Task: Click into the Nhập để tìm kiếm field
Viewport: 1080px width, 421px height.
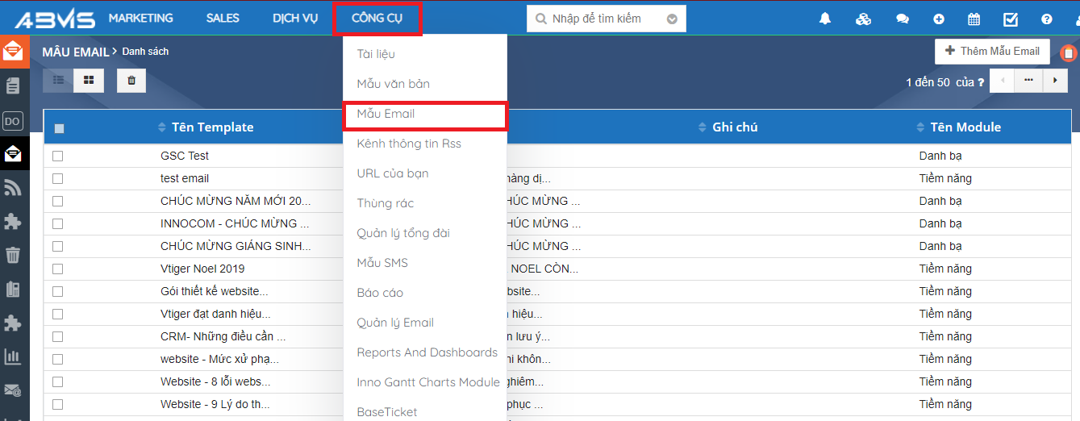Action: click(x=601, y=19)
